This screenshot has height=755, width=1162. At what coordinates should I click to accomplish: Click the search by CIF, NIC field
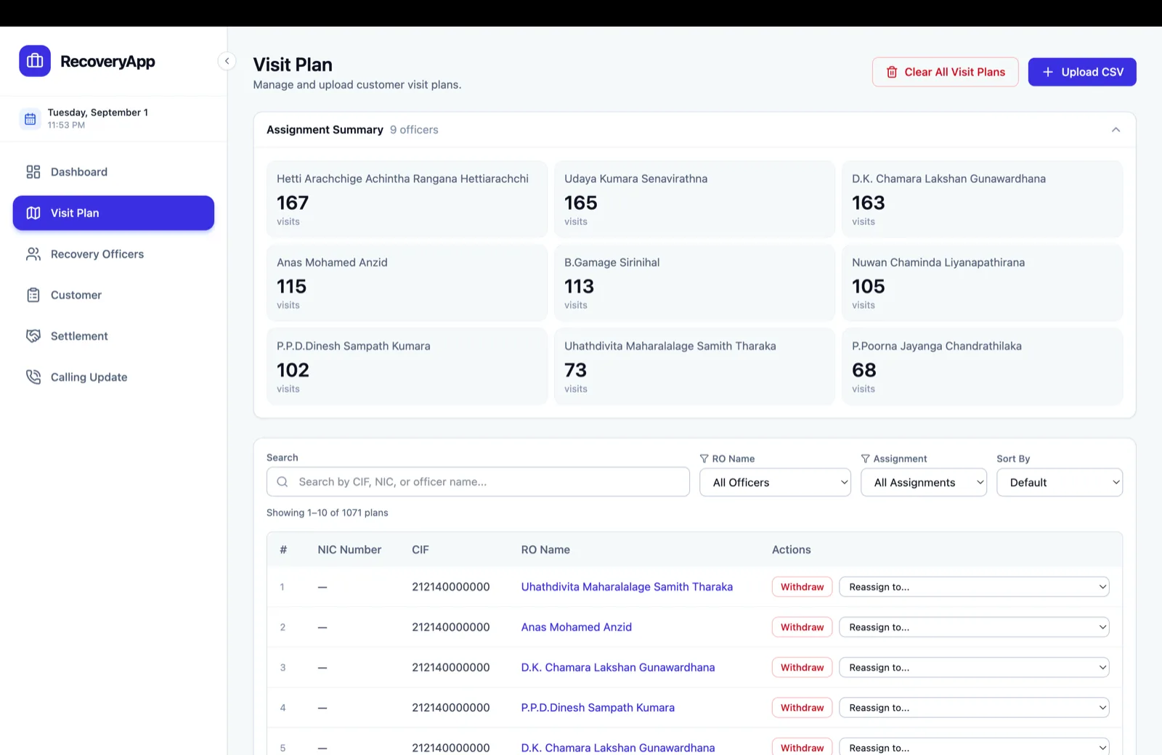pyautogui.click(x=478, y=481)
